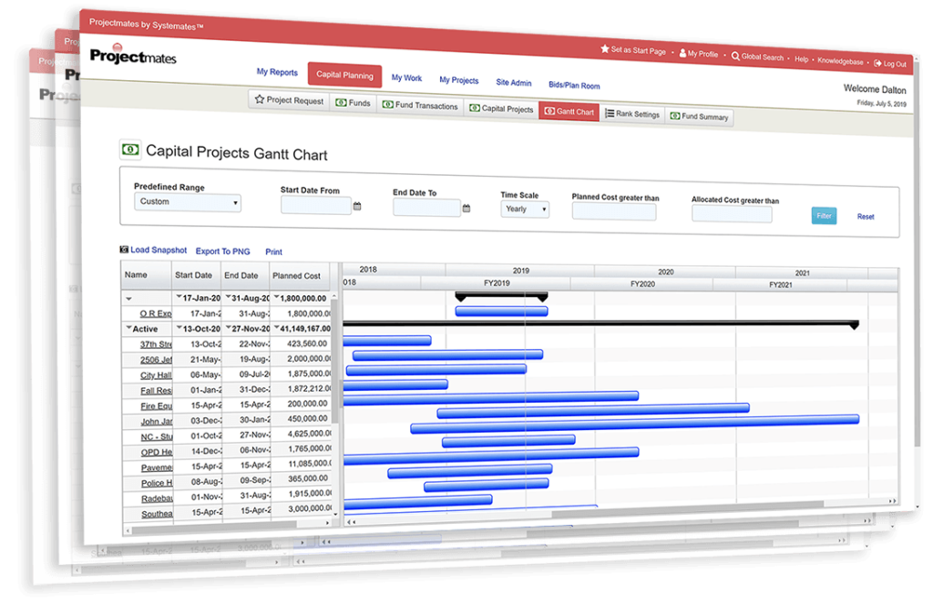Collapse the first unnamed project group
This screenshot has width=933, height=605.
128,299
